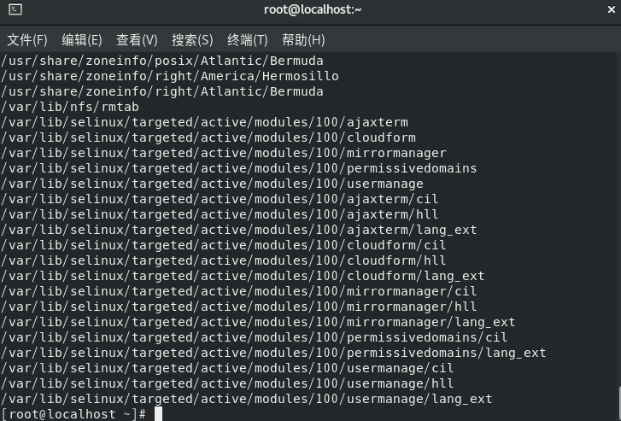Click the ajaxterm/lang_ext path line
This screenshot has width=621, height=421.
point(239,230)
